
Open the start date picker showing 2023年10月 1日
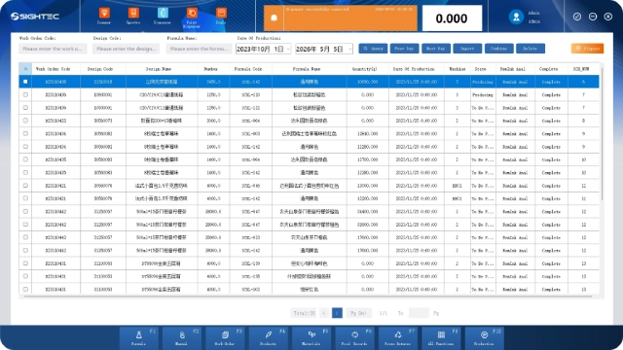pyautogui.click(x=264, y=49)
